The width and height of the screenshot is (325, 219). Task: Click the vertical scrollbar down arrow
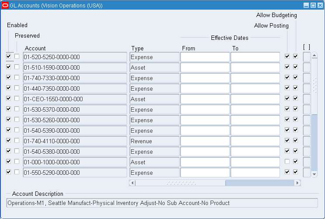314,174
